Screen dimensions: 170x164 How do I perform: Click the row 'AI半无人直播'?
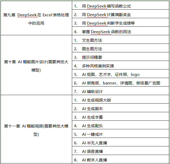coord(120,142)
